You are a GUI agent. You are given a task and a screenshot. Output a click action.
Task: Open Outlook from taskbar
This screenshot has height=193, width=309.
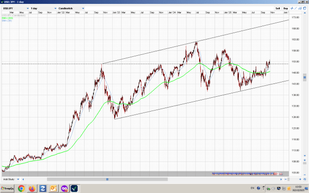[53, 189]
